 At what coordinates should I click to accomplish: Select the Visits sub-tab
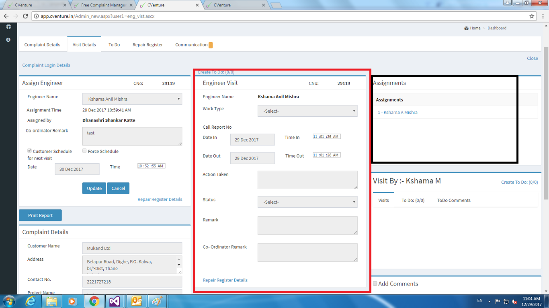(x=384, y=200)
